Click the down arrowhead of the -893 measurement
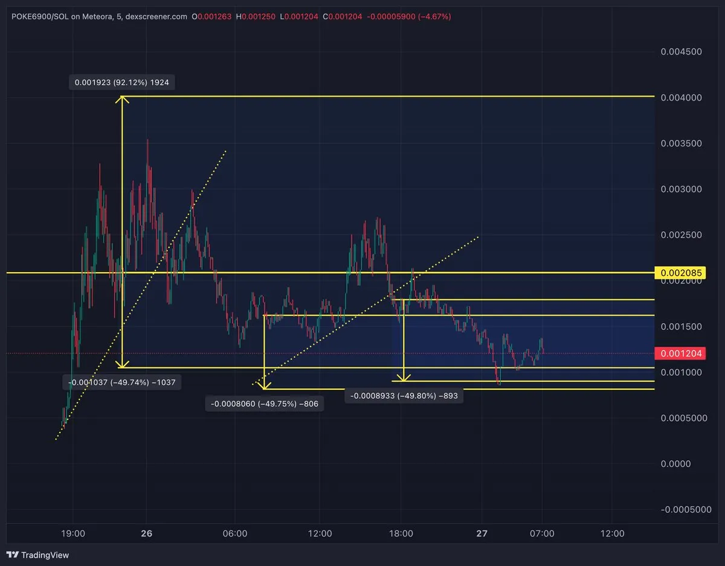 404,377
